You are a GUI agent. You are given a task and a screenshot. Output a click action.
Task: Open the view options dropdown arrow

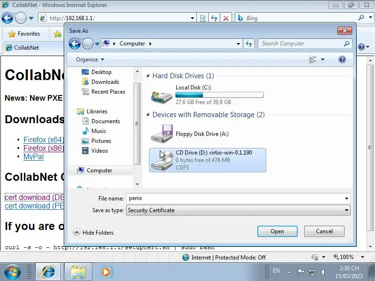coord(322,59)
